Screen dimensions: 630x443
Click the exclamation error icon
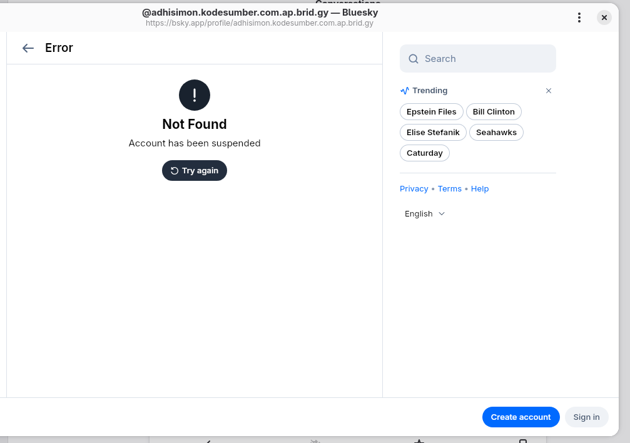click(x=195, y=95)
